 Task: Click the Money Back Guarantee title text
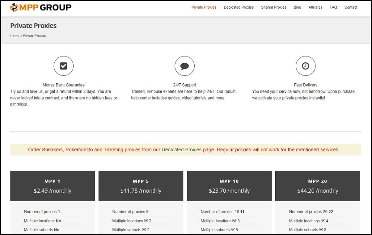tap(63, 85)
